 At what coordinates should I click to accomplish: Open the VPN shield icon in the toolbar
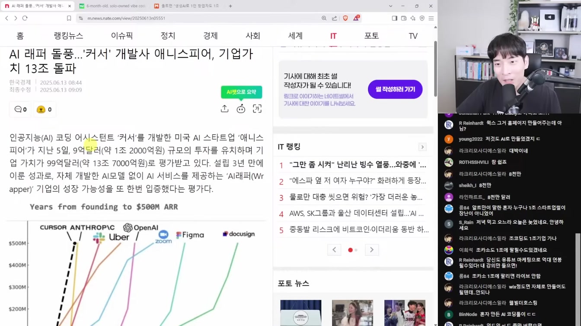click(422, 18)
